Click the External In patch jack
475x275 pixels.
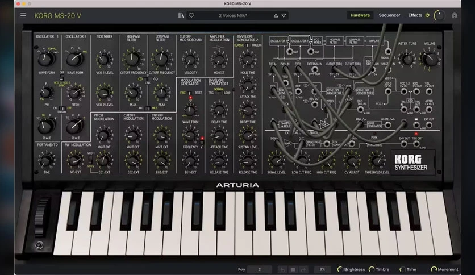pos(315,69)
